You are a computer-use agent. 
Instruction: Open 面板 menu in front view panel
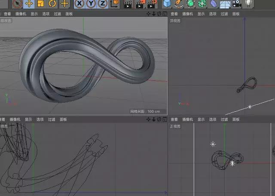coord(236,119)
